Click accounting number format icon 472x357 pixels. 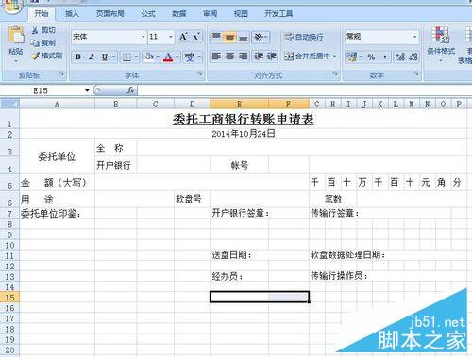click(352, 57)
